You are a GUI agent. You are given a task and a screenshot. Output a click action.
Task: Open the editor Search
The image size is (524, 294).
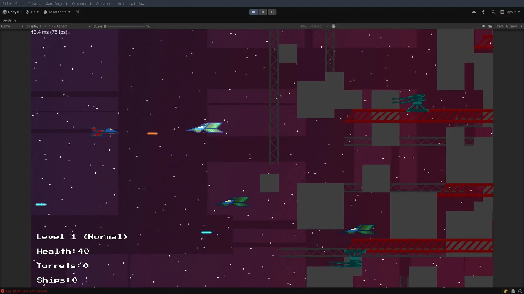pyautogui.click(x=493, y=12)
